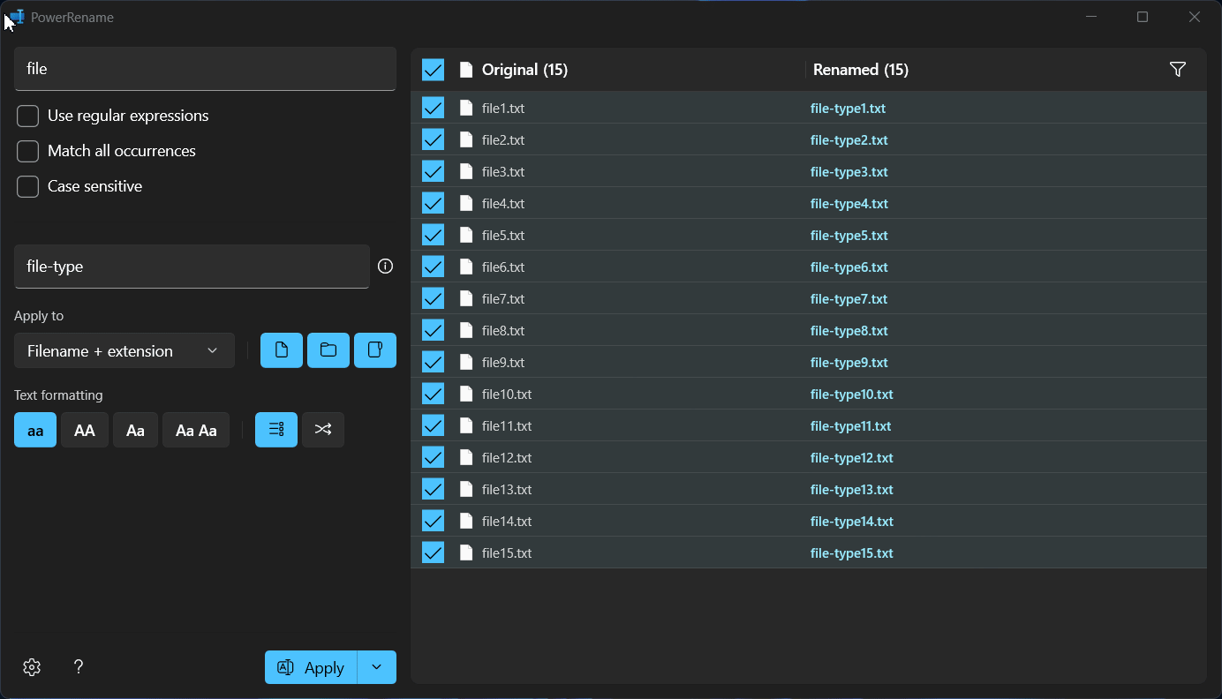The height and width of the screenshot is (699, 1222).
Task: Uncheck the file1.txt row checkbox
Action: pyautogui.click(x=433, y=108)
